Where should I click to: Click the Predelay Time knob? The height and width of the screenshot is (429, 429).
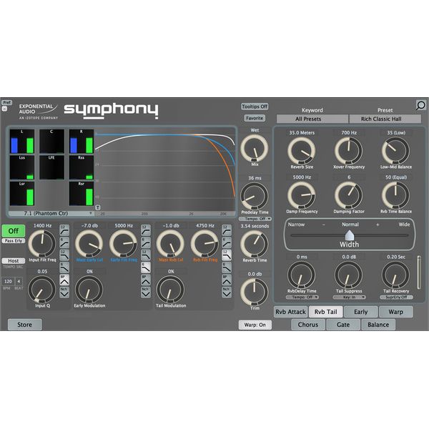click(x=254, y=196)
